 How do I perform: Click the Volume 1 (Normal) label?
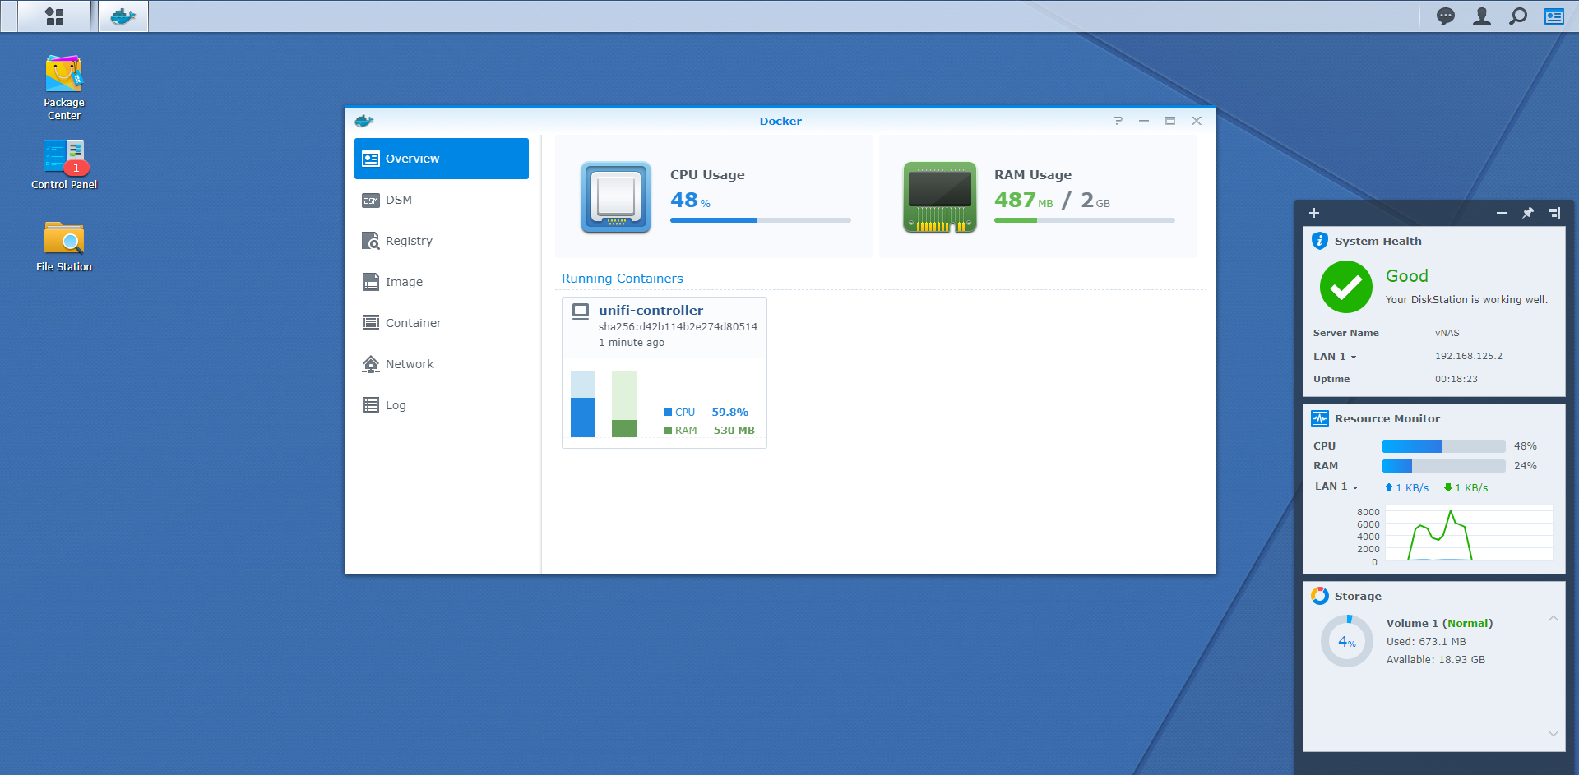point(1439,624)
